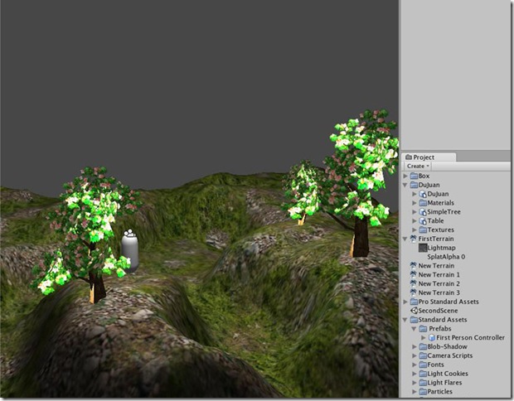Expand the First Person Controller arrow
The image size is (514, 401).
423,337
